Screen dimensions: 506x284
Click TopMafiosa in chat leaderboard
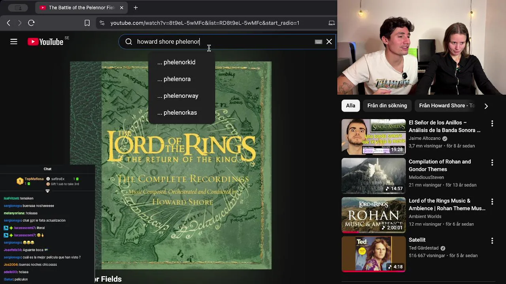point(34,179)
